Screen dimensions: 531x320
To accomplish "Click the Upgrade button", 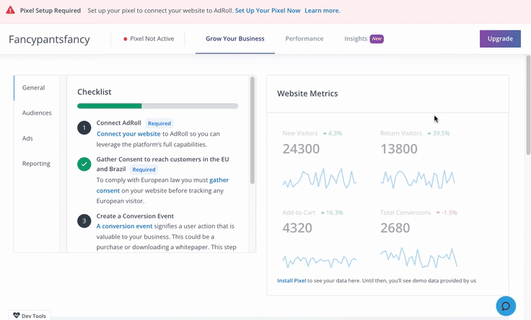I will 499,39.
